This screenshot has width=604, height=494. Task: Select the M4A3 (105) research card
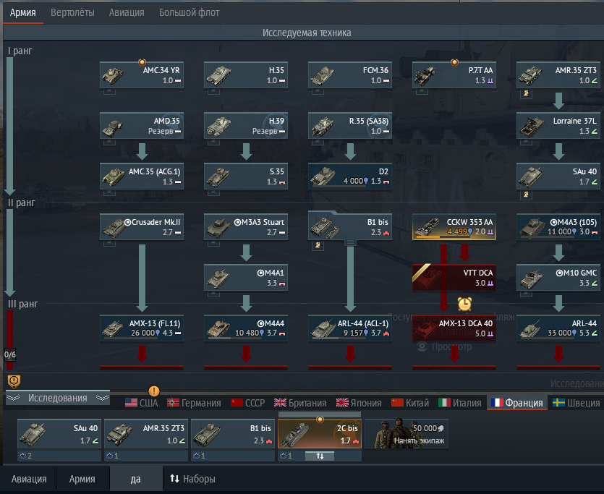(558, 227)
